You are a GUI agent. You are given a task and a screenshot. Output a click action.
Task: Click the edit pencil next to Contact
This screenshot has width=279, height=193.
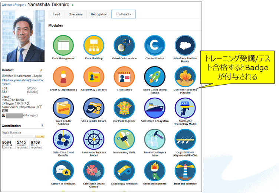41,70
